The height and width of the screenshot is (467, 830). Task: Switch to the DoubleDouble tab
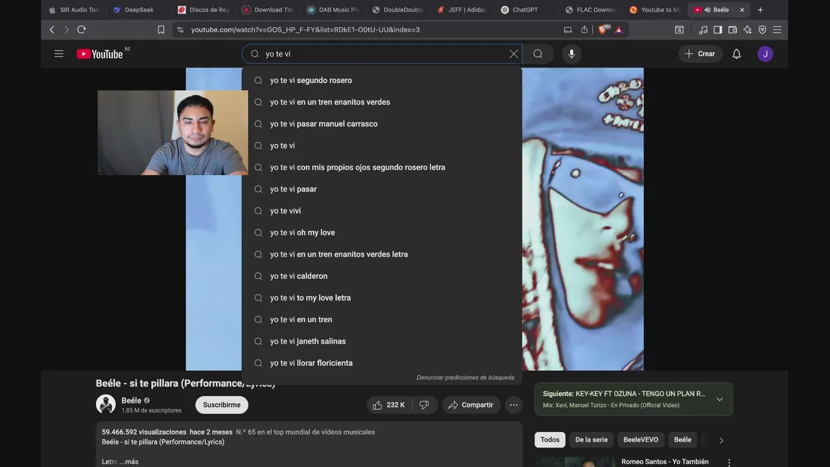[397, 10]
